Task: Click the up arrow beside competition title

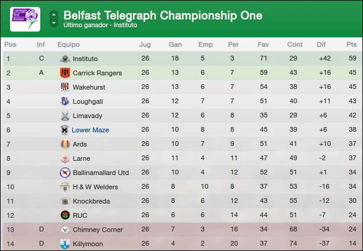Action: coord(54,15)
